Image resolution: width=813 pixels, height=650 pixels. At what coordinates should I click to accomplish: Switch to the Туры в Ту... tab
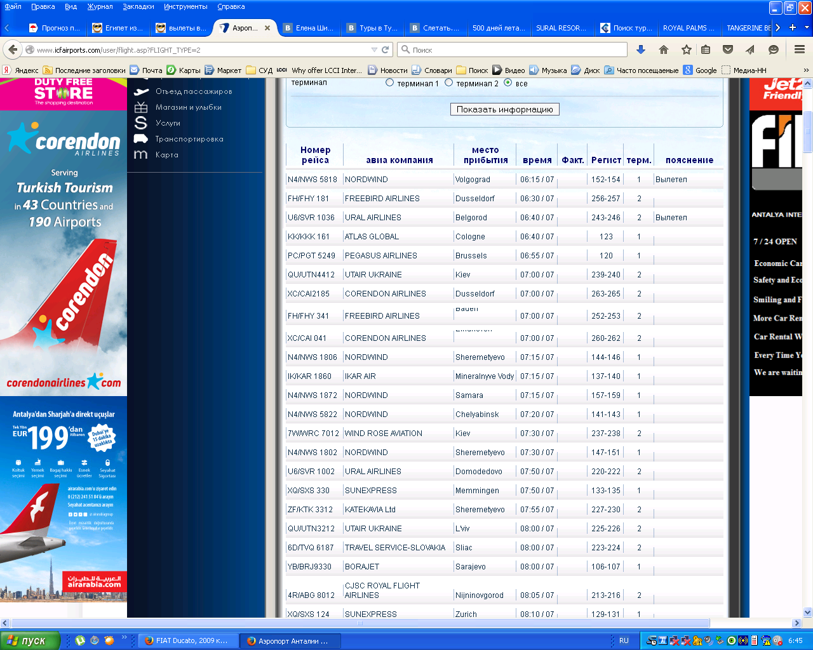(372, 28)
